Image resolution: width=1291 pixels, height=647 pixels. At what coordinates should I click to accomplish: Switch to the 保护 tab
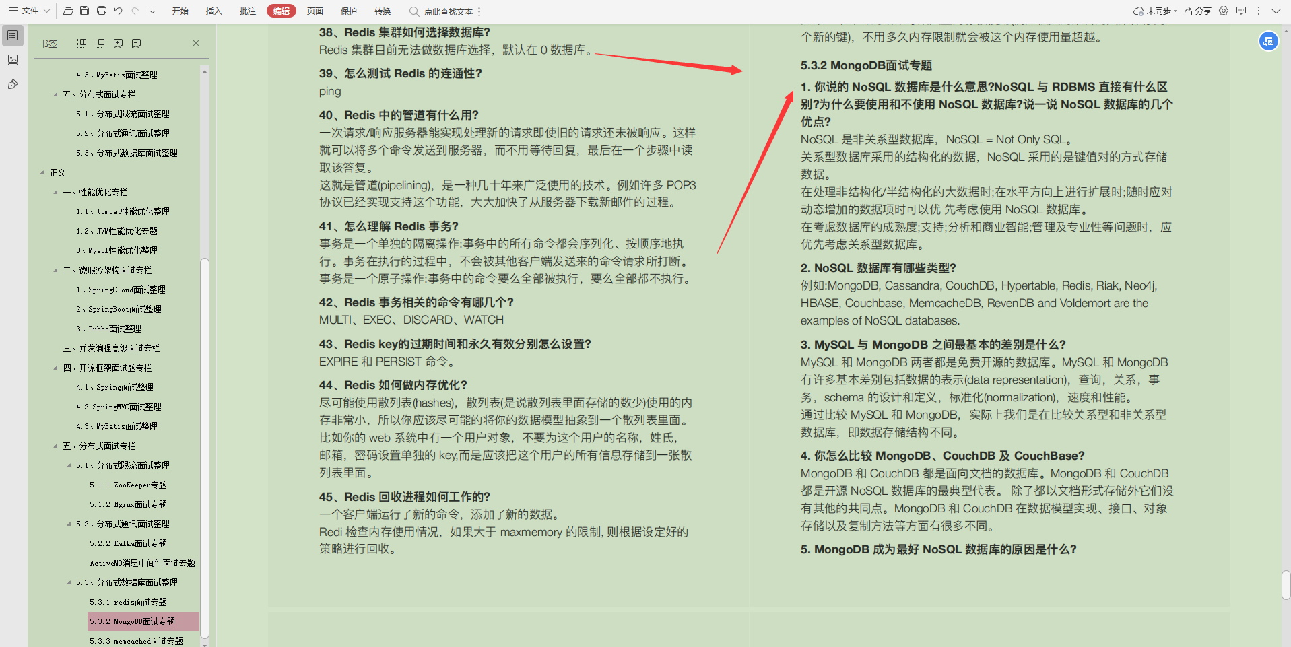[348, 11]
